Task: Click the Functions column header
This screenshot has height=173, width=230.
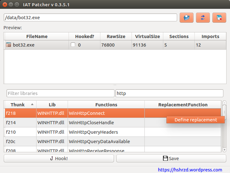Action: pos(106,105)
